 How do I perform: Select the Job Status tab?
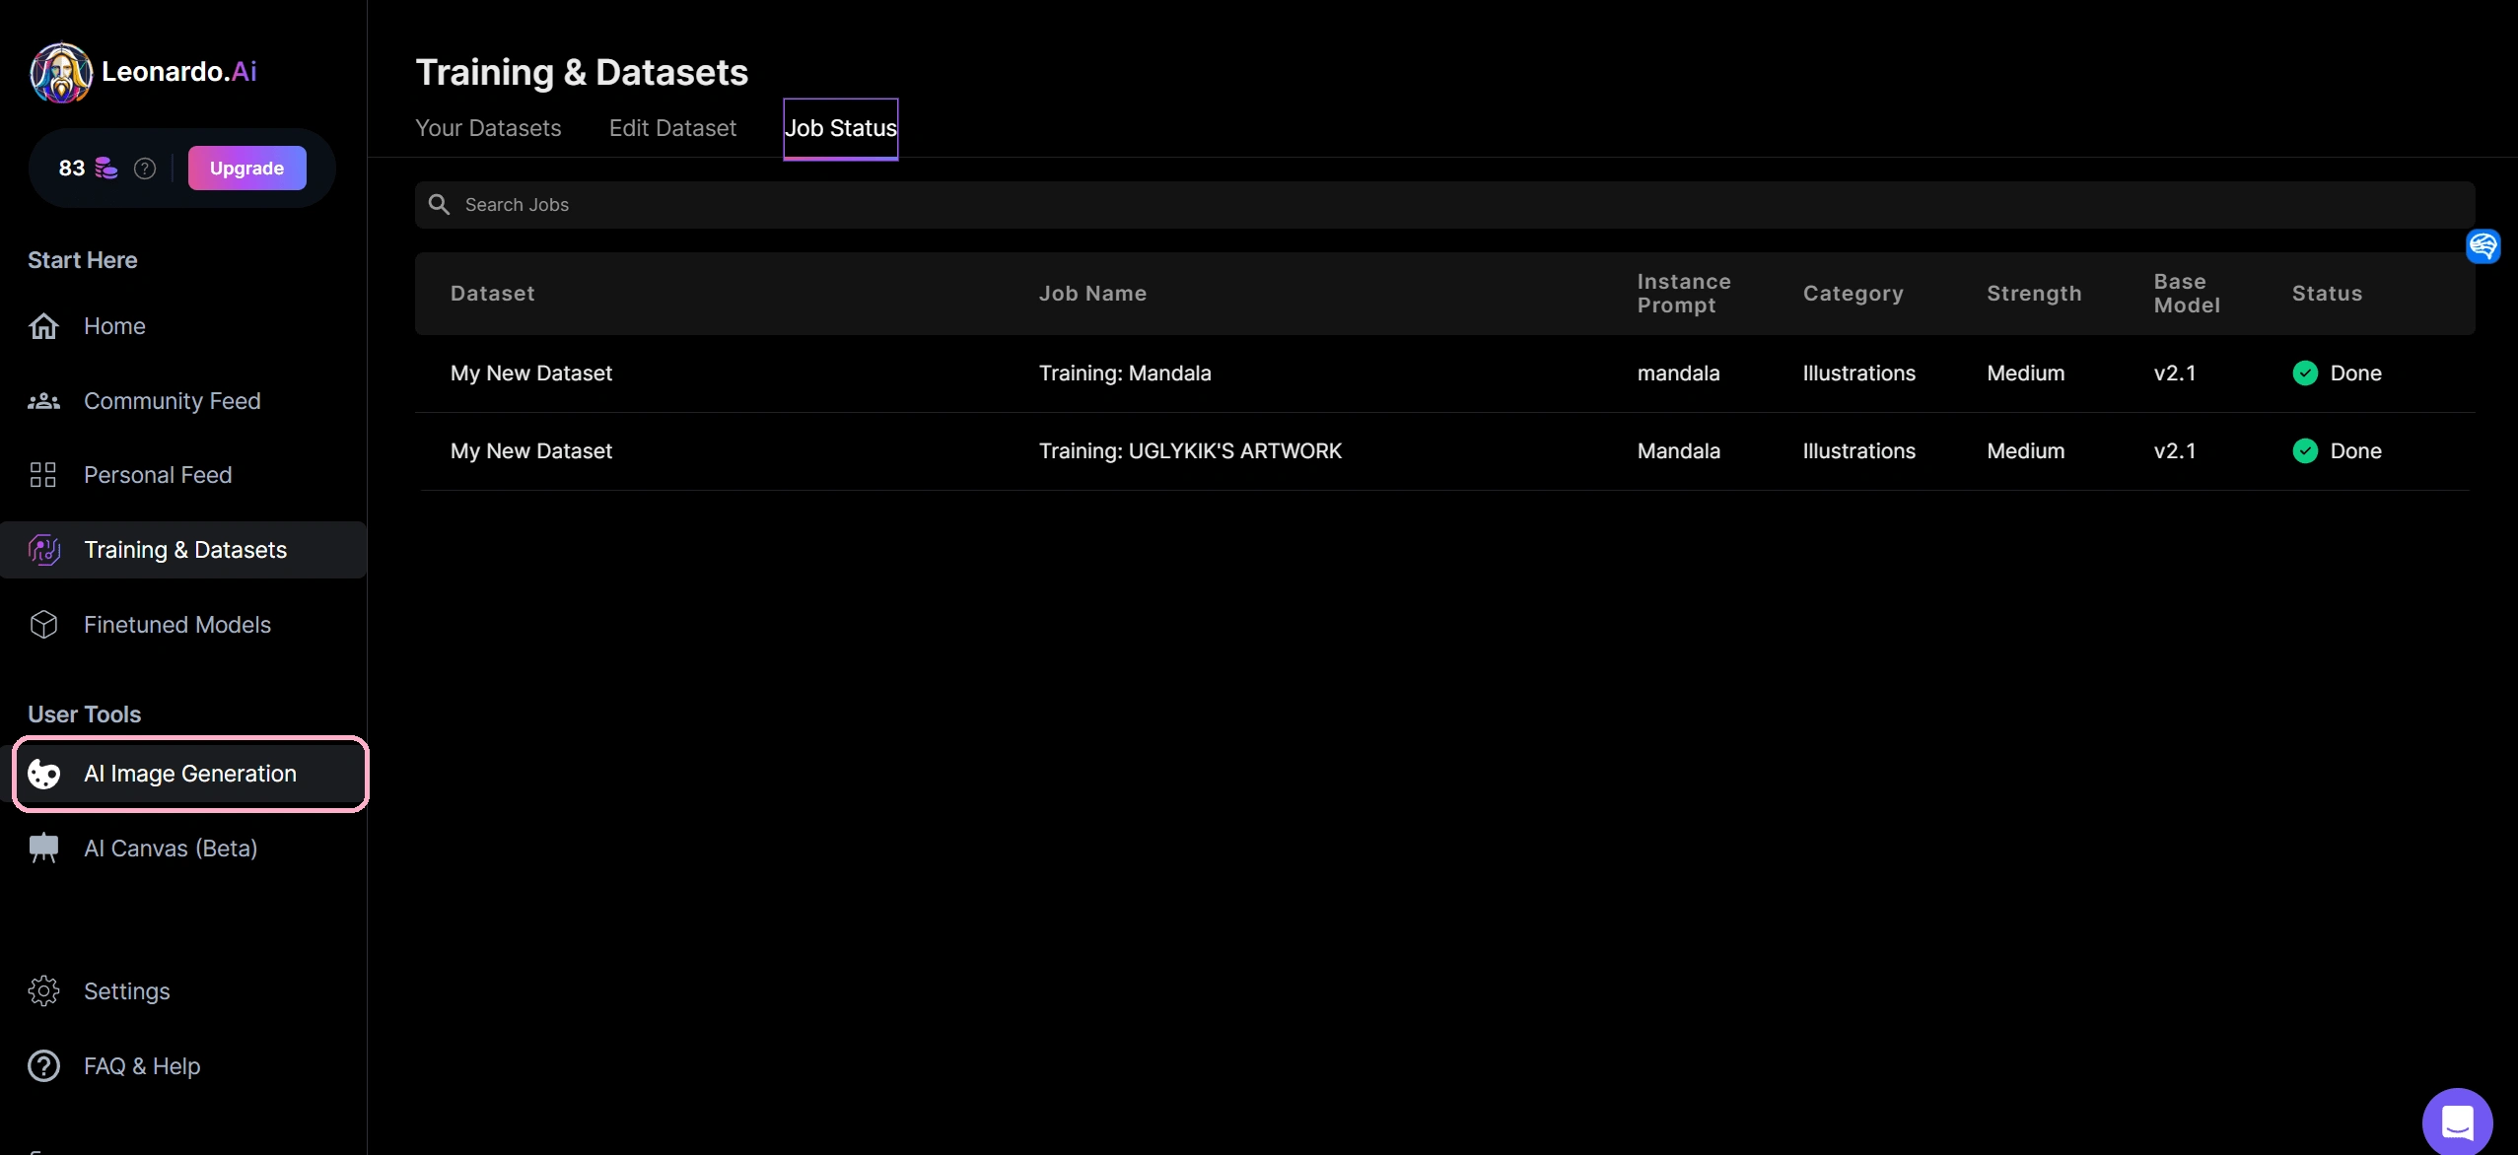(x=841, y=128)
